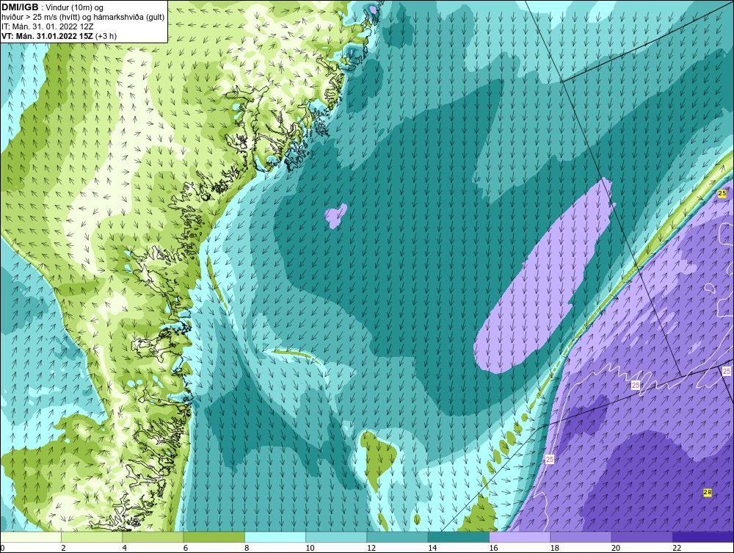The image size is (734, 553).
Task: Click the yellow 28 max-gust marker
Action: coord(708,492)
